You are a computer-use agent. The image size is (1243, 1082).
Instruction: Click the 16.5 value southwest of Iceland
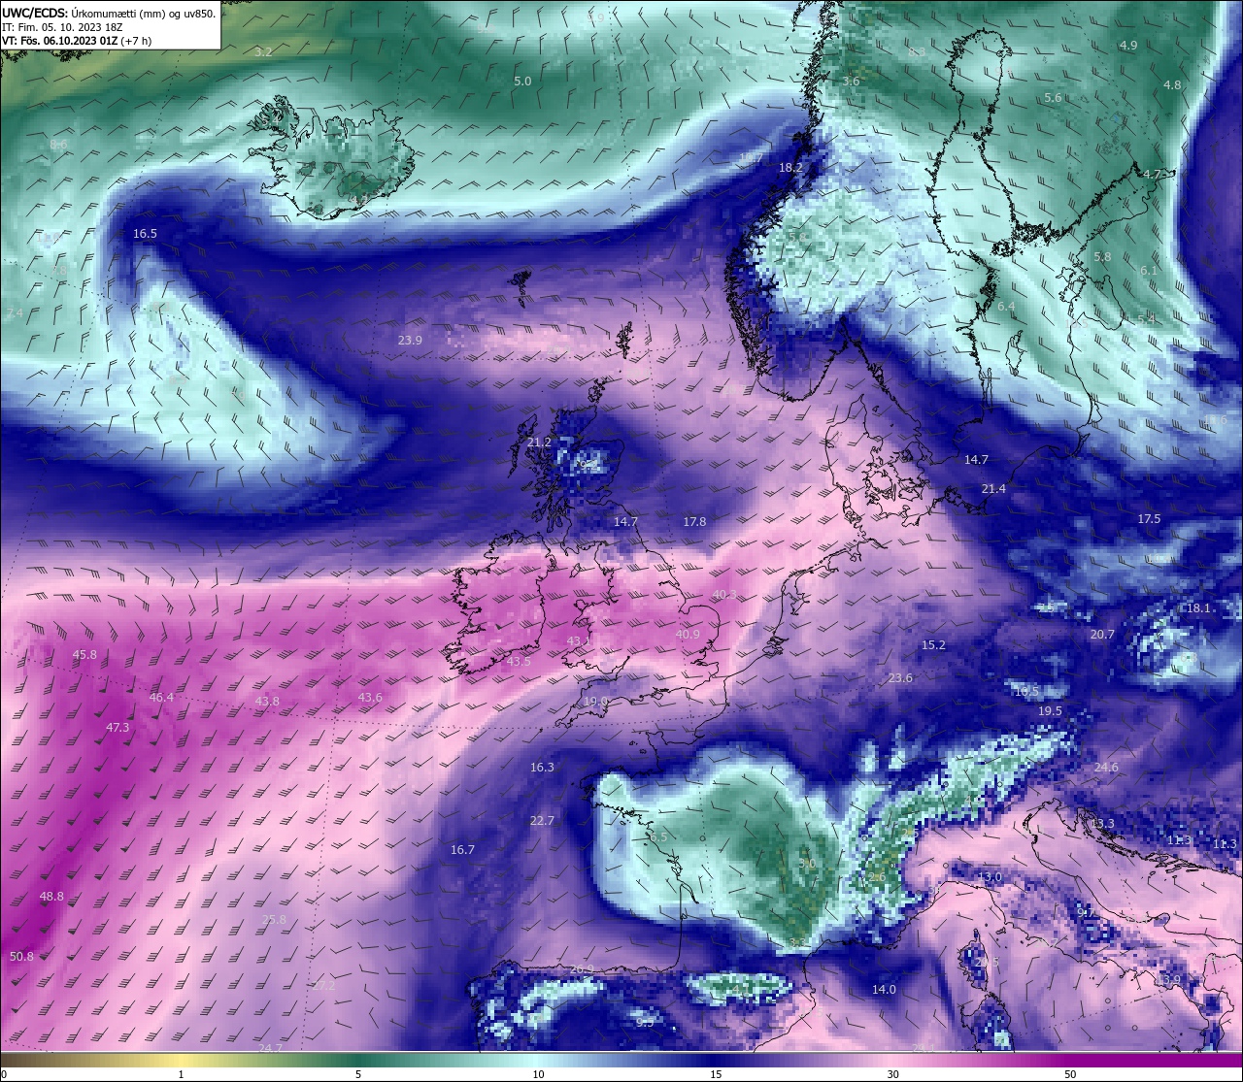145,234
